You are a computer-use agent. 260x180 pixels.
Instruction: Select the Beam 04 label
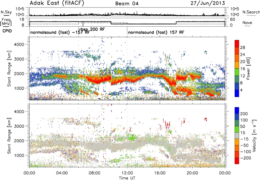tap(127, 4)
